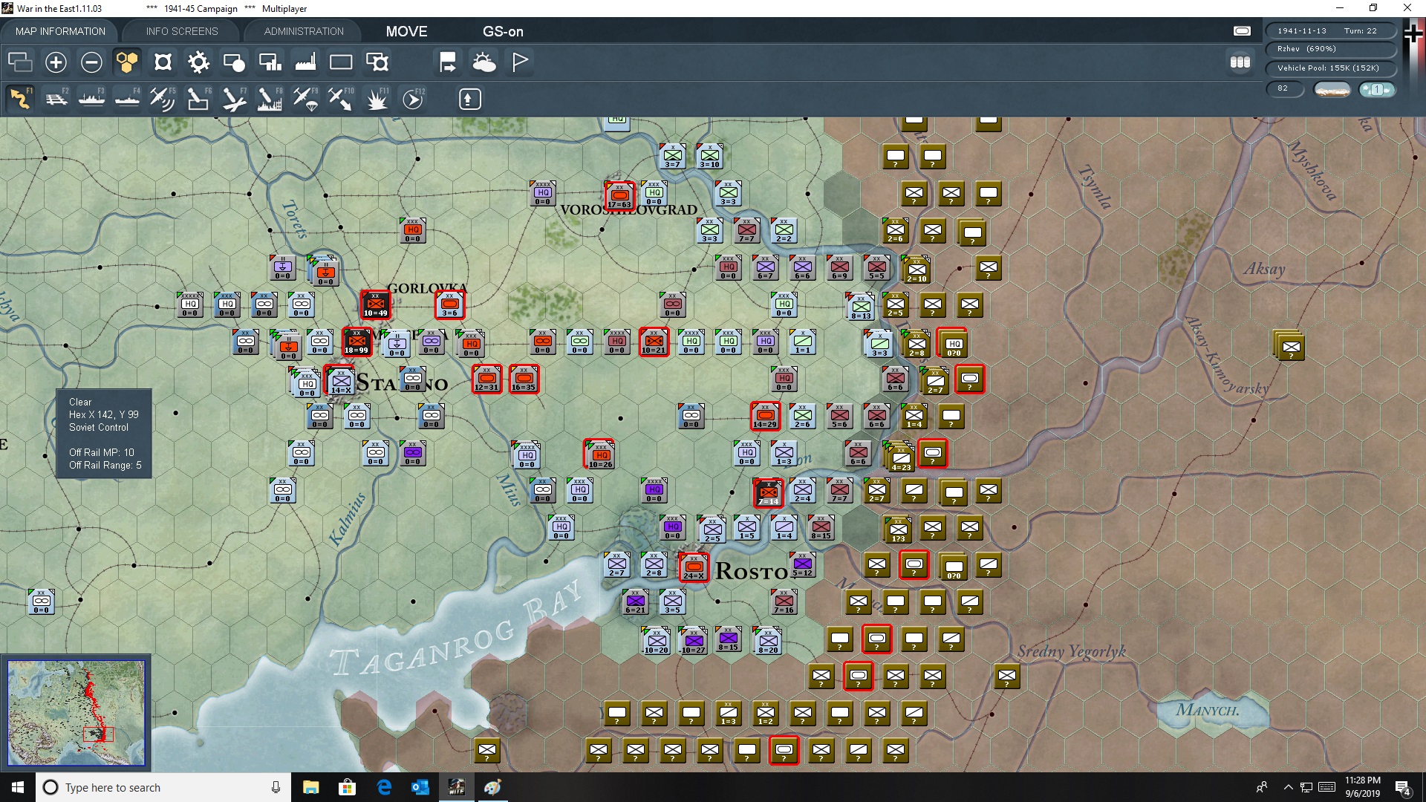Select the F9 air drop supplies mode
Viewport: 1426px width, 802px height.
305,98
